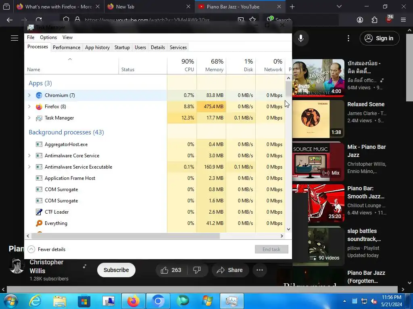This screenshot has width=413, height=309.
Task: Open File Explorer from taskbar
Action: [60, 301]
